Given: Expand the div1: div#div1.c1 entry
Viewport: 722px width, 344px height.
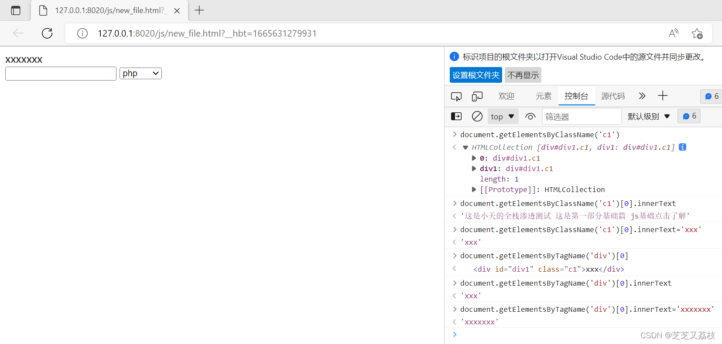Looking at the screenshot, I should [x=474, y=169].
